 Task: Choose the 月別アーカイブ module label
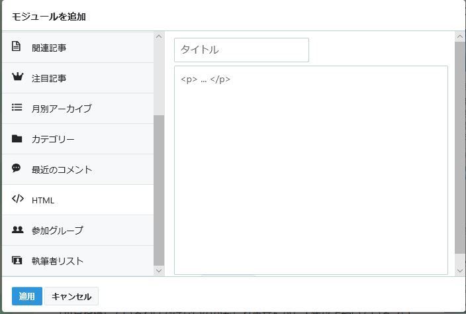tap(62, 109)
